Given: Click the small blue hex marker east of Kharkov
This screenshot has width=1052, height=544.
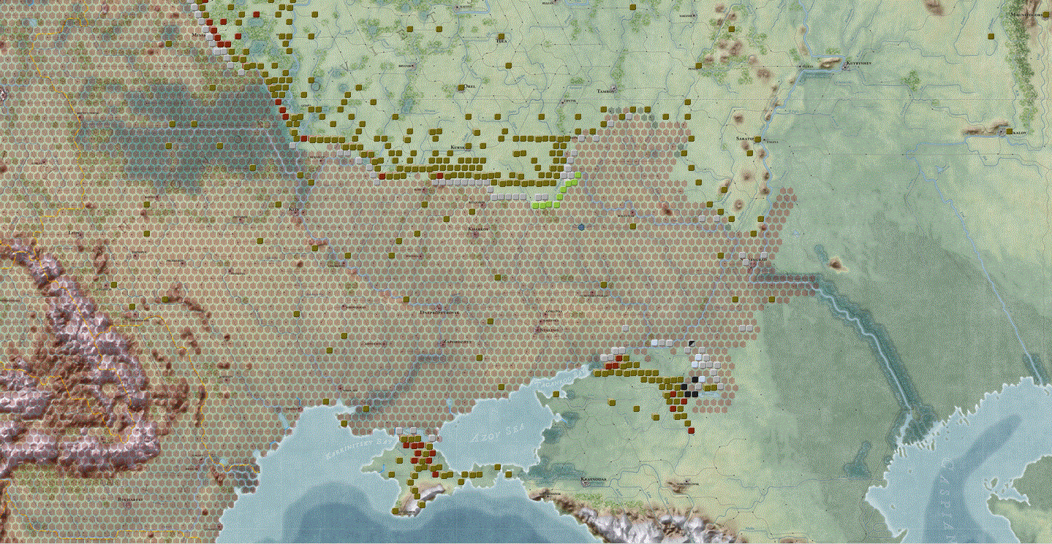Looking at the screenshot, I should click(x=581, y=227).
